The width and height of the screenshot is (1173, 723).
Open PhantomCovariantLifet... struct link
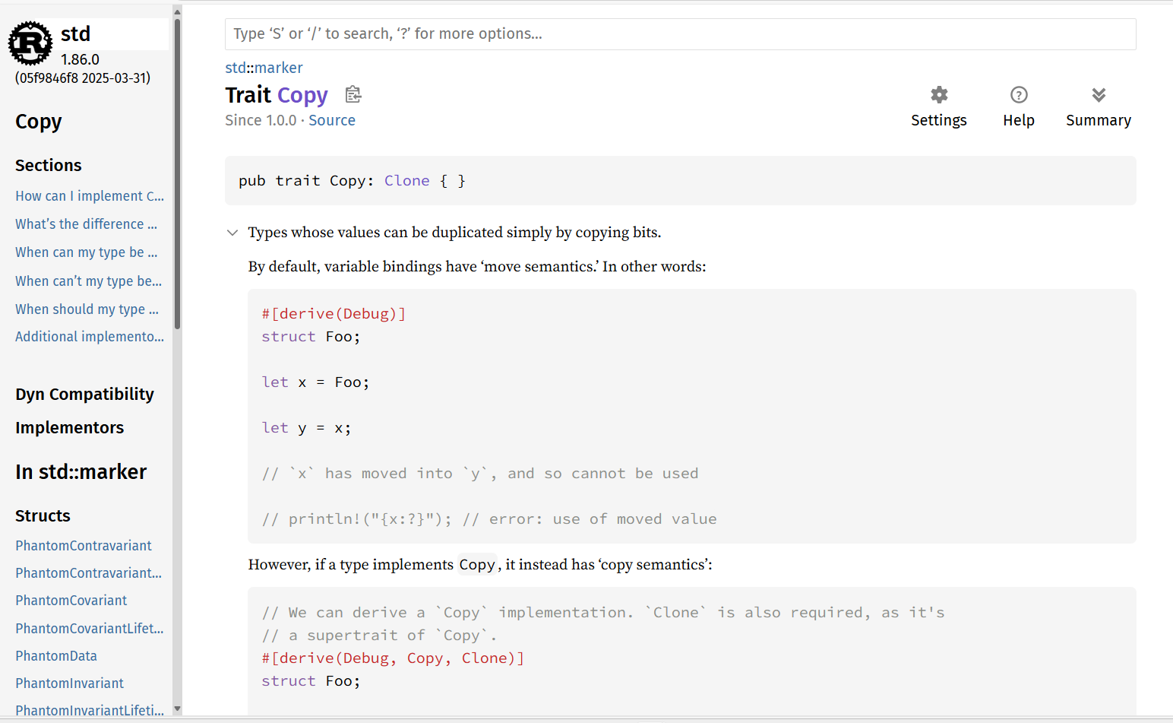[90, 629]
